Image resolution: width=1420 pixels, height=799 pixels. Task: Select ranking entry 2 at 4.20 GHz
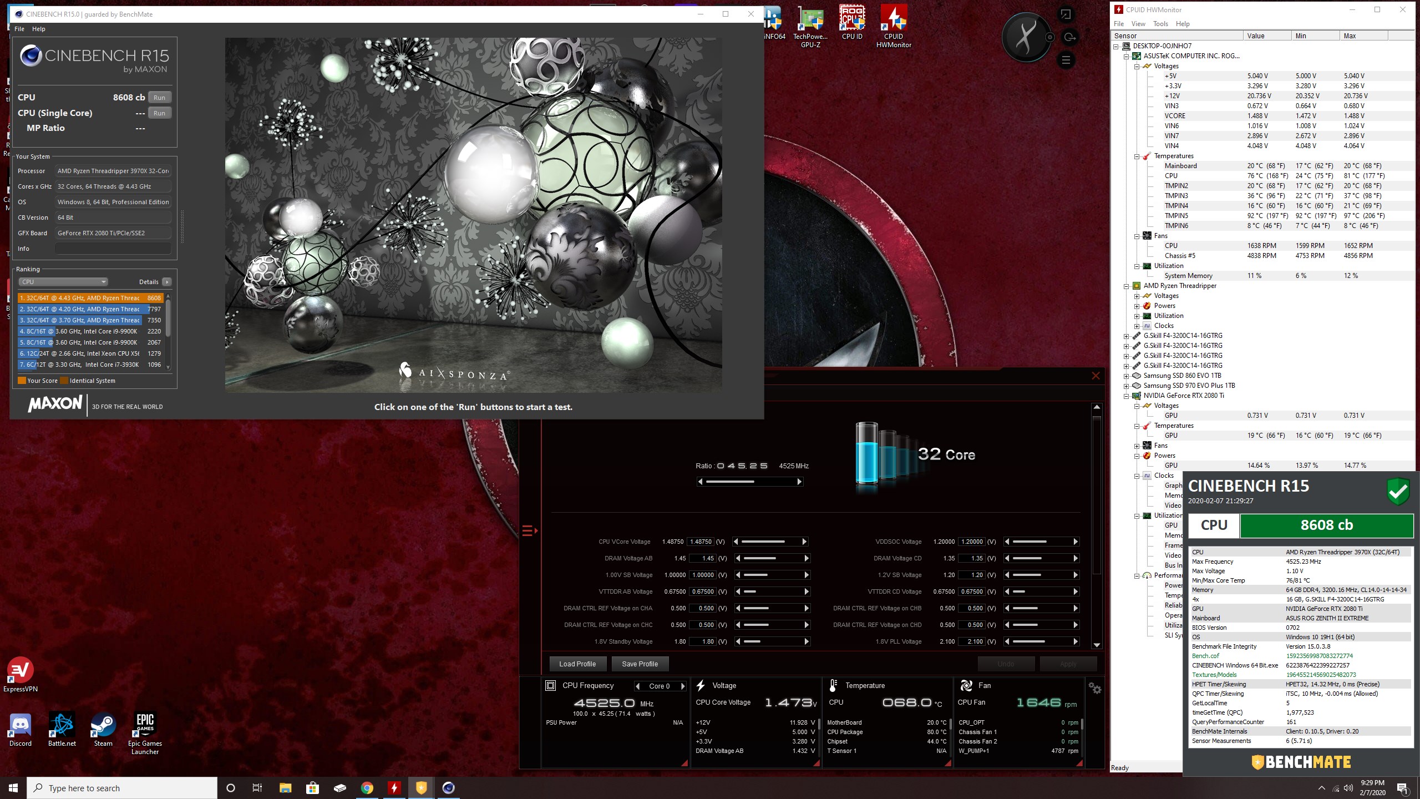90,309
